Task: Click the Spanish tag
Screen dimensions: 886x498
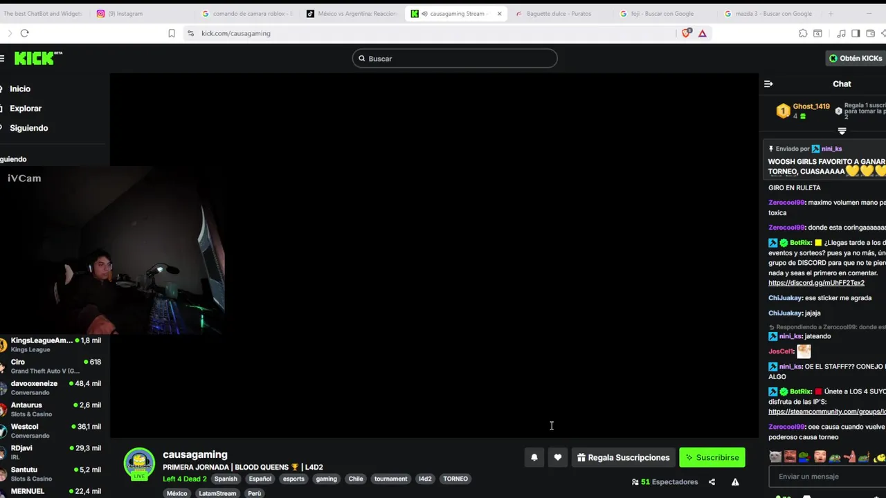Action: pos(226,479)
